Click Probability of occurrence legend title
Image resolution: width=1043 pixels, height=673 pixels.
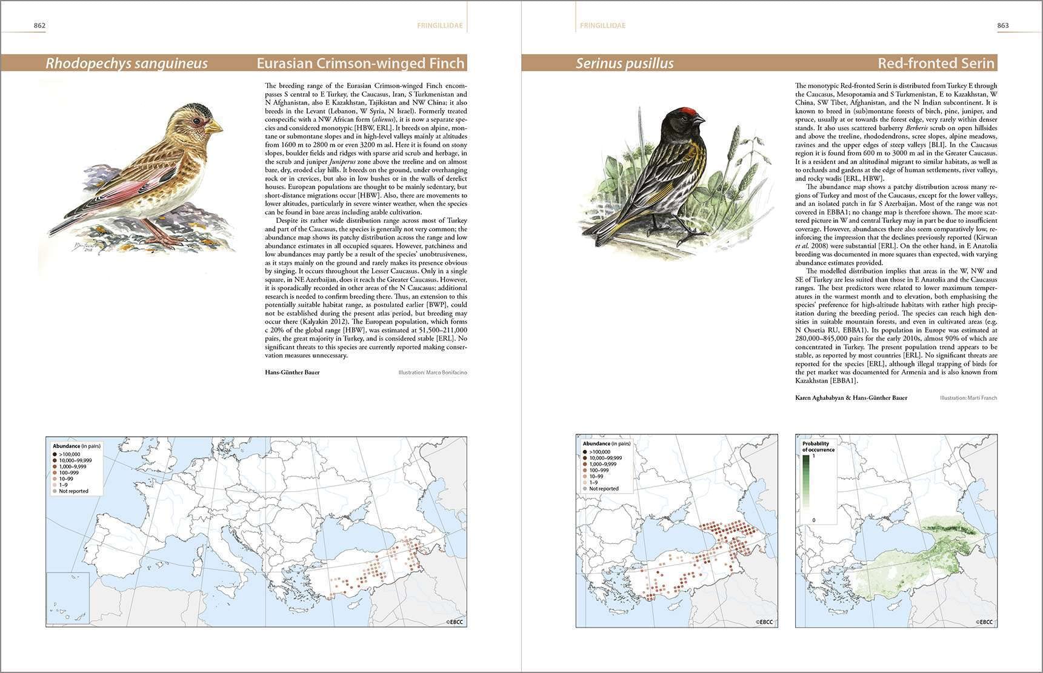pyautogui.click(x=818, y=446)
